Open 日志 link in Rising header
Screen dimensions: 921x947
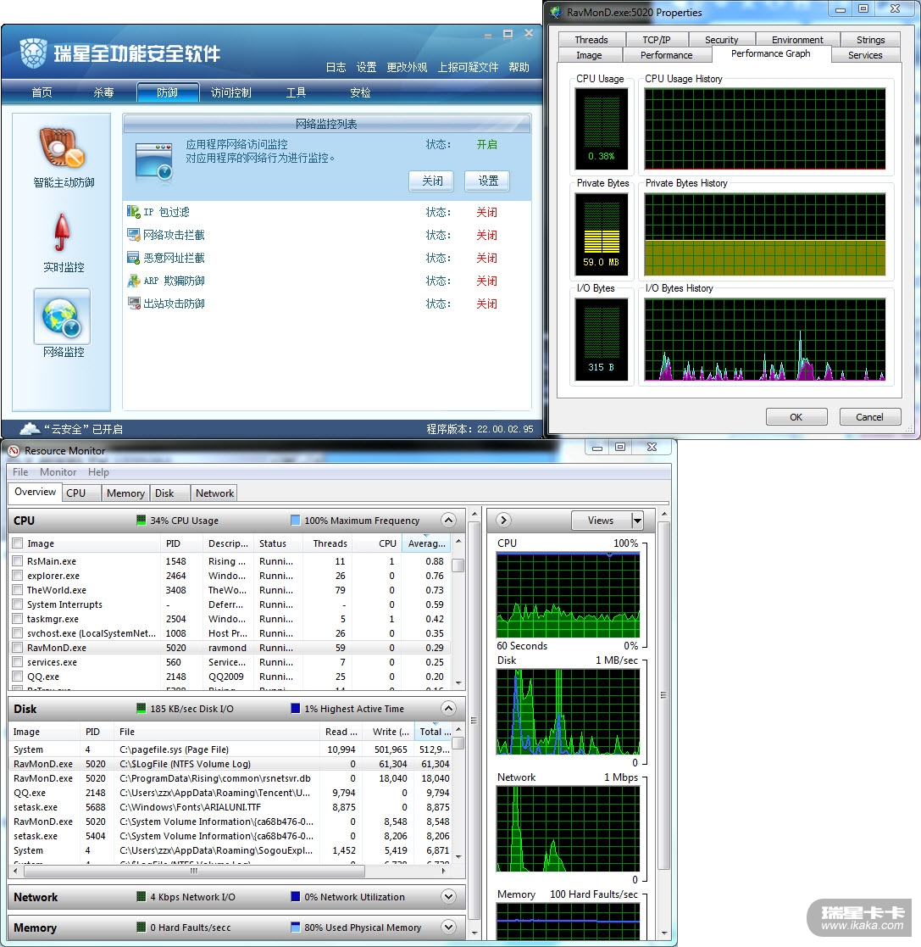tap(336, 67)
